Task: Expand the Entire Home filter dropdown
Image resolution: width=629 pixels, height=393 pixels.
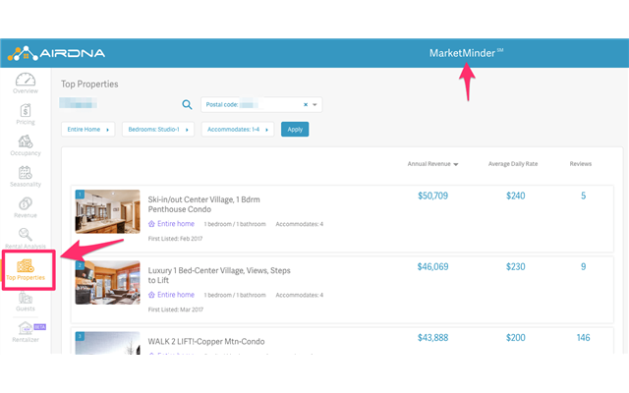Action: [x=87, y=129]
